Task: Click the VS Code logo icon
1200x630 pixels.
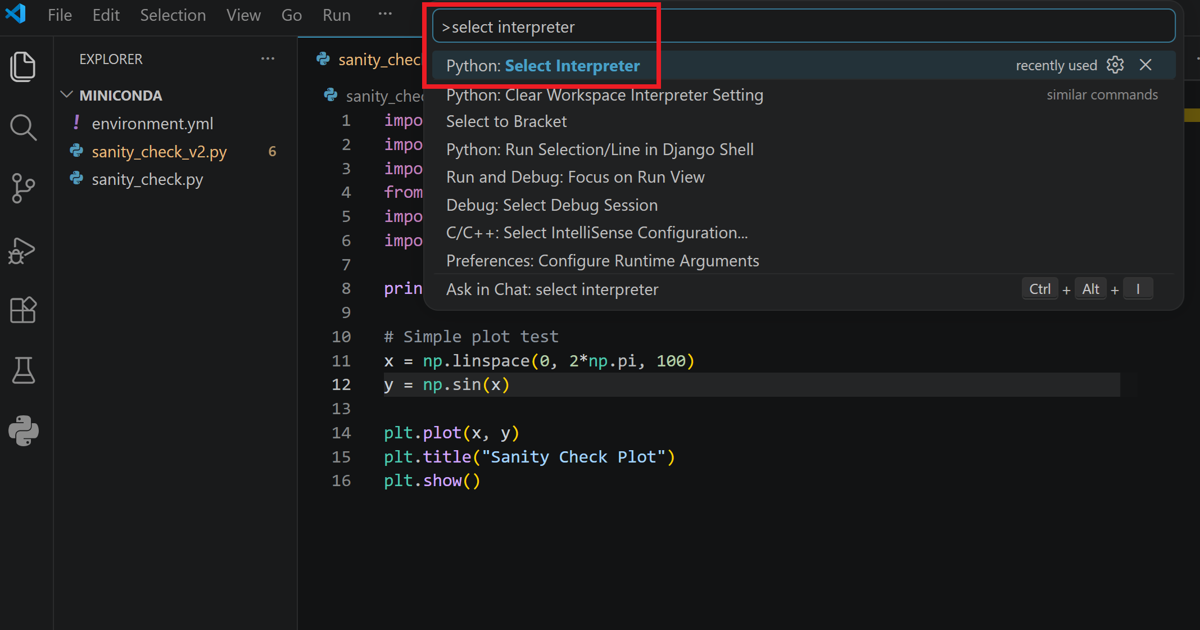Action: click(16, 13)
